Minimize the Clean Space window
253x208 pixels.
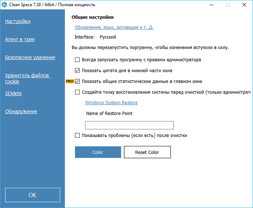[211, 5]
